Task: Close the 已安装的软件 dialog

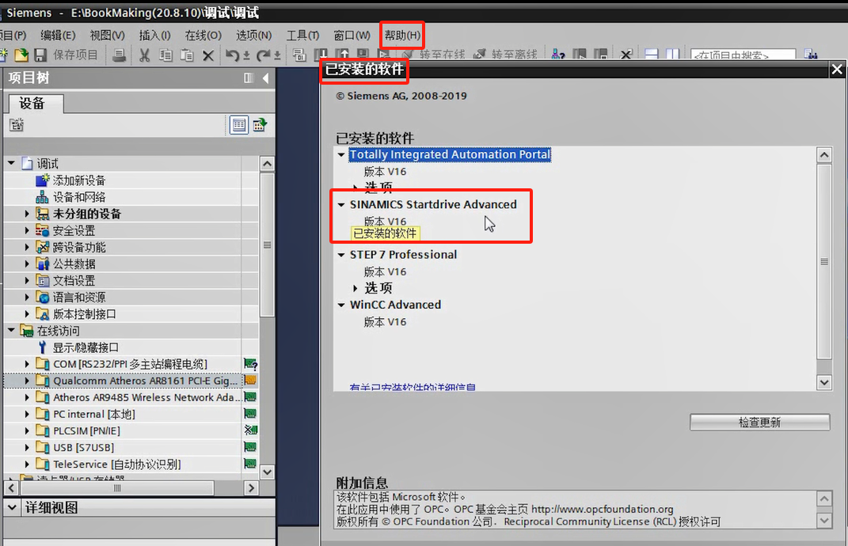Action: click(x=837, y=69)
